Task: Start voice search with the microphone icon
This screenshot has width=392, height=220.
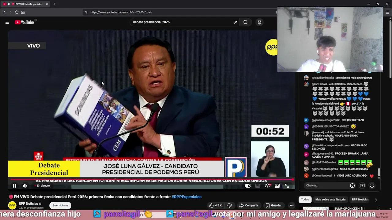Action: [x=259, y=22]
